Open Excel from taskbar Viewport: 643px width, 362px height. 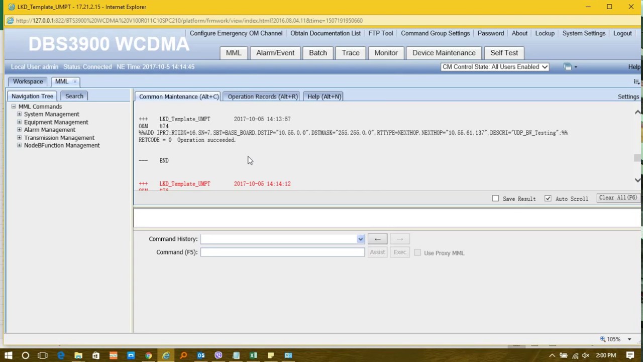tap(253, 355)
